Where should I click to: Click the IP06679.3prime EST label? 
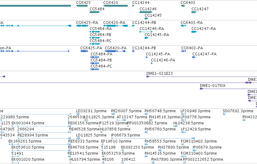[207, 148]
